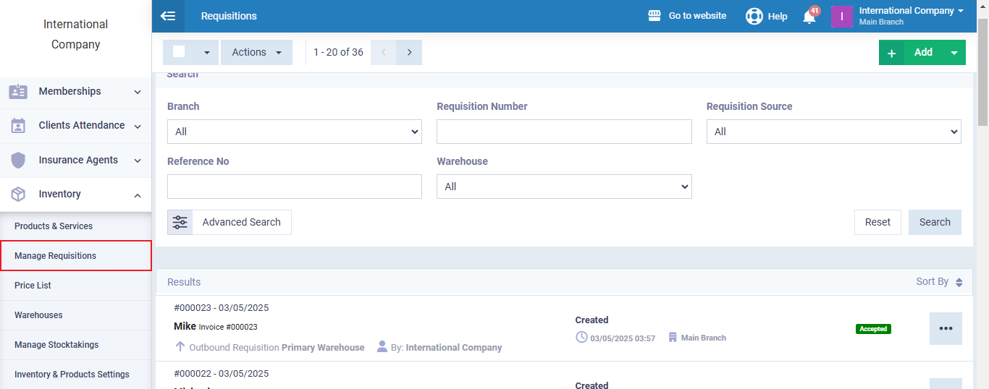
Task: Click the Go to website store icon
Action: point(655,16)
